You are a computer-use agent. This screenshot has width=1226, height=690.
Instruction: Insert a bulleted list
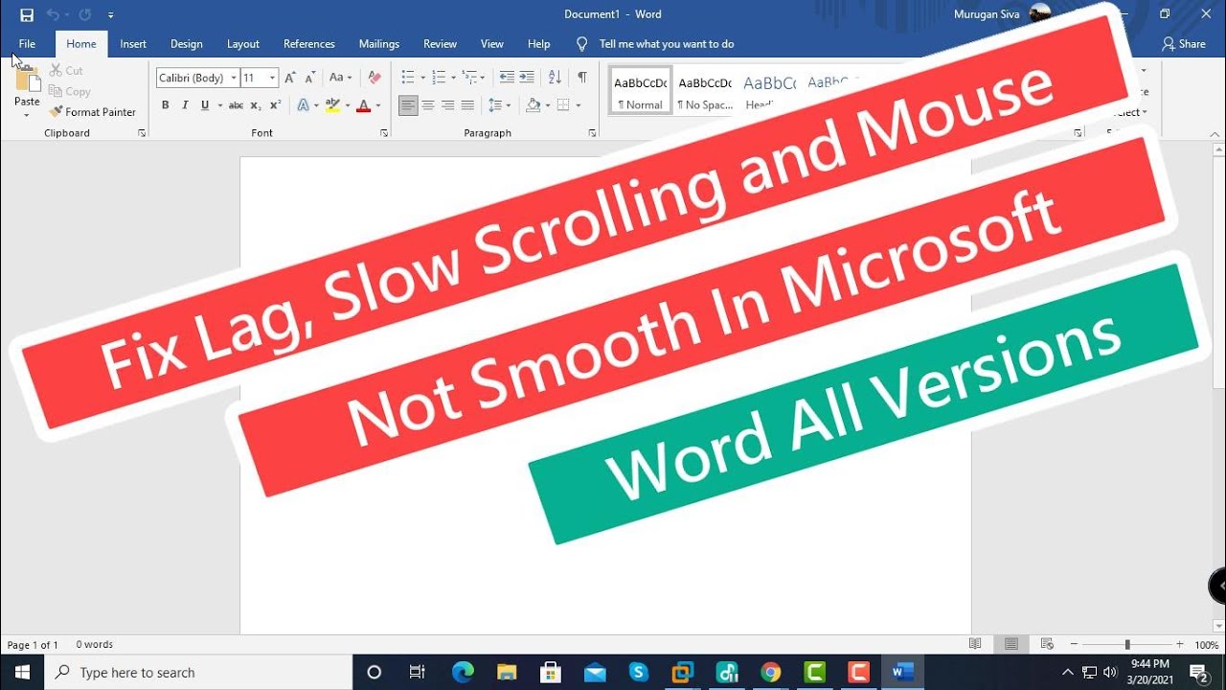(408, 78)
